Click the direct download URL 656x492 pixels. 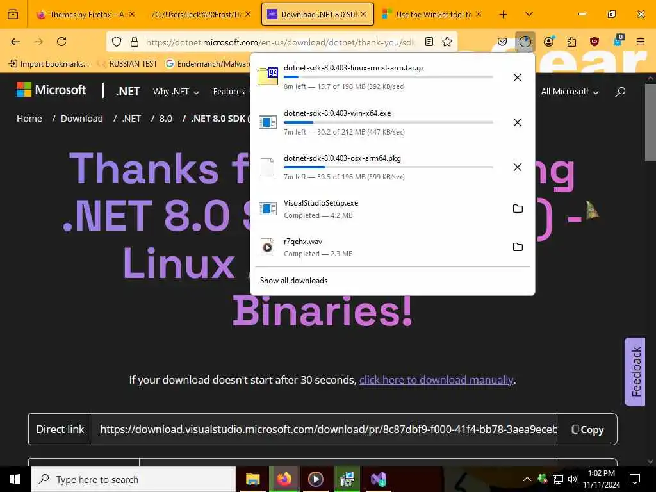tap(329, 429)
